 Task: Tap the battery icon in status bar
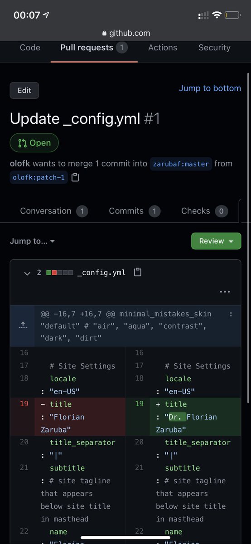(x=232, y=15)
